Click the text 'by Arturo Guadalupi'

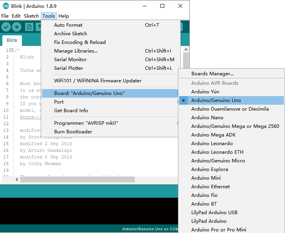click(x=46, y=150)
